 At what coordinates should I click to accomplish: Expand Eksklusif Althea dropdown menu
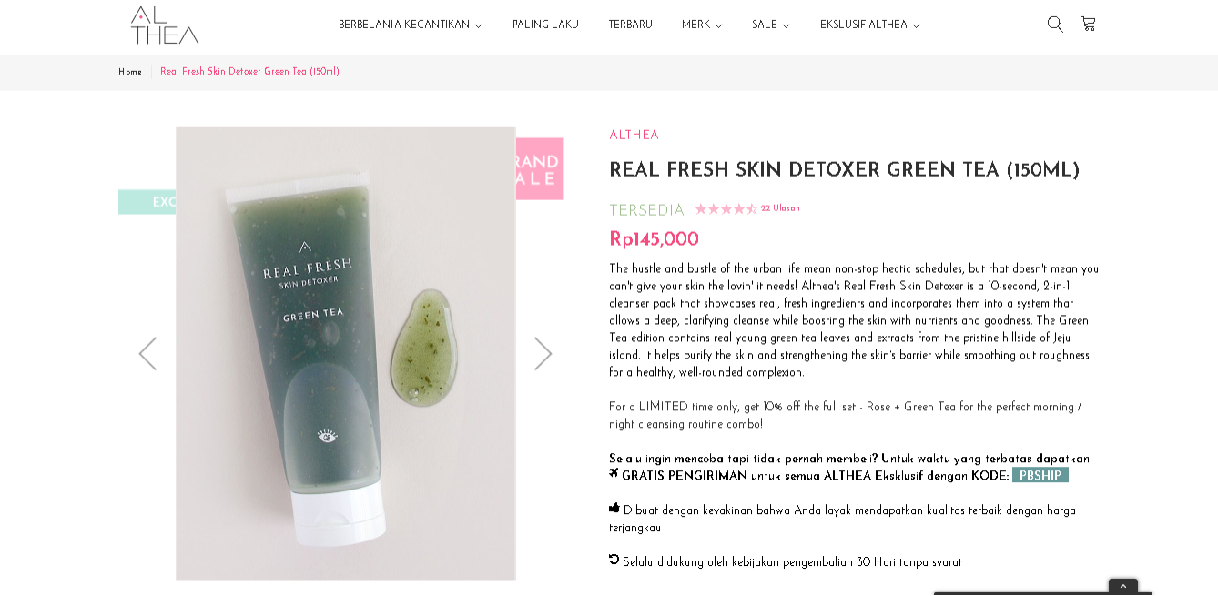pos(870,25)
